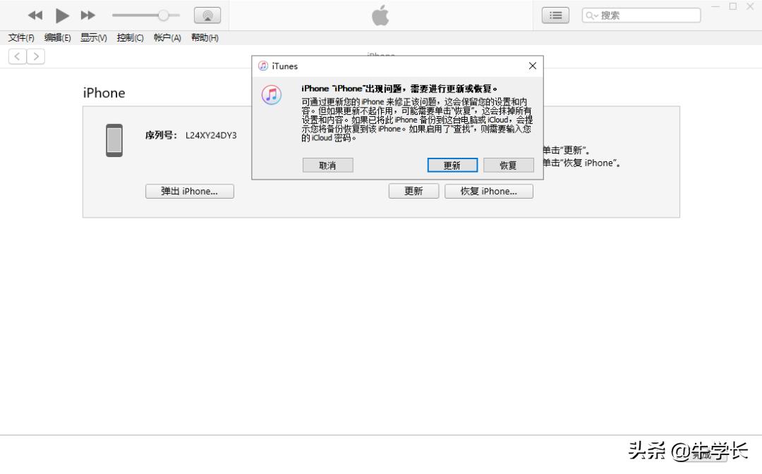Select the Rewind playback icon
The image size is (762, 474).
click(35, 15)
